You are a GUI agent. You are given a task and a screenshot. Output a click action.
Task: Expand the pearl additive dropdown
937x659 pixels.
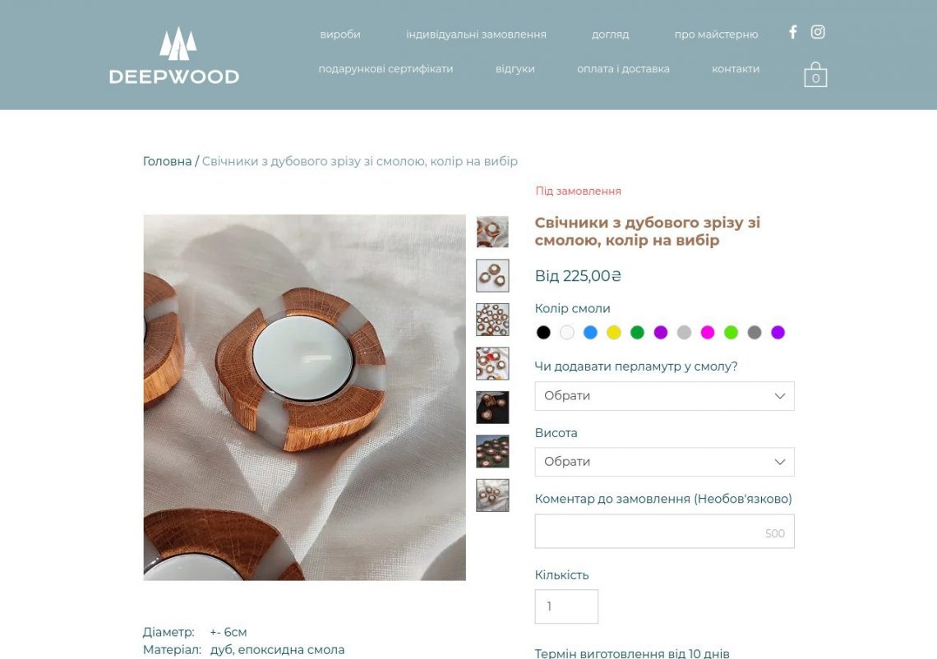(664, 396)
